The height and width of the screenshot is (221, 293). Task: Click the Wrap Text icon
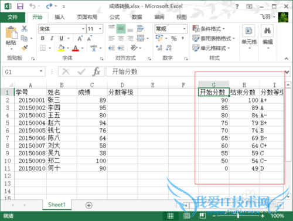tap(141, 29)
